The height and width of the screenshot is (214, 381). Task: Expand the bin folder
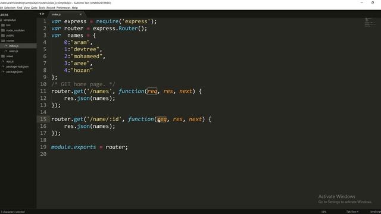click(8, 25)
